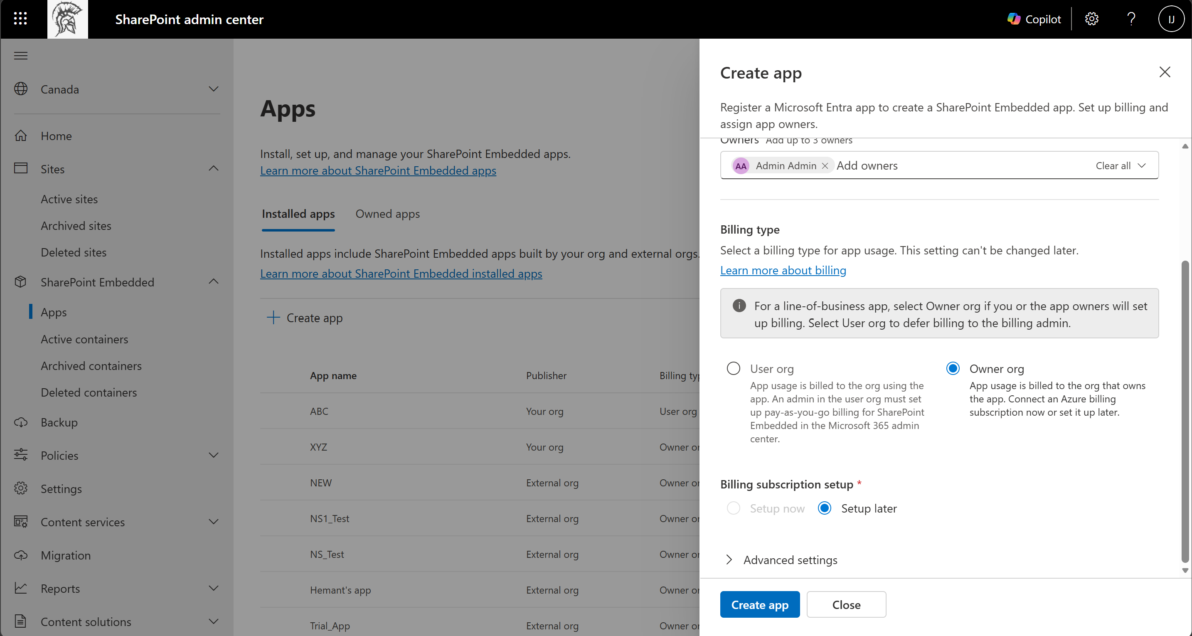Click the globe icon next to Canada

[21, 89]
